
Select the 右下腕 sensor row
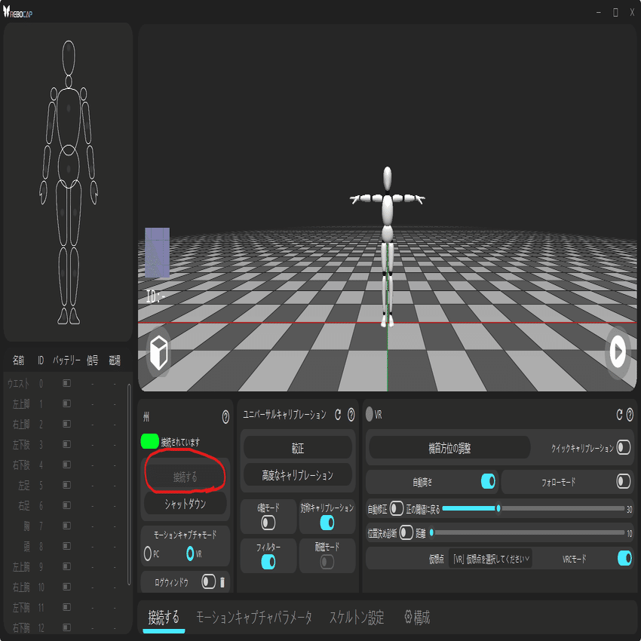pyautogui.click(x=66, y=627)
